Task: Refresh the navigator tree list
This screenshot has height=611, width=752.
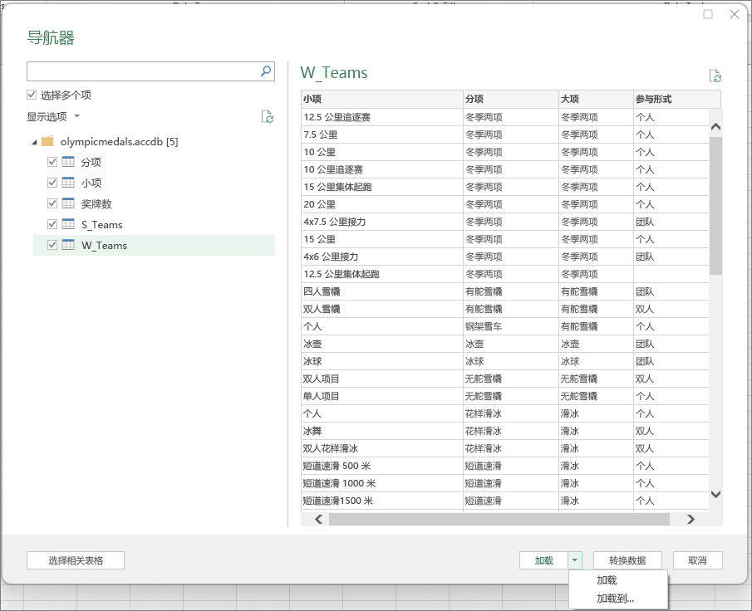Action: 267,116
